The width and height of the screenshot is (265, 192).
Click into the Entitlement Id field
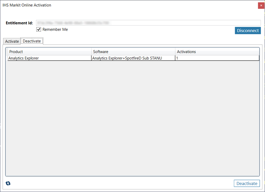[148, 23]
